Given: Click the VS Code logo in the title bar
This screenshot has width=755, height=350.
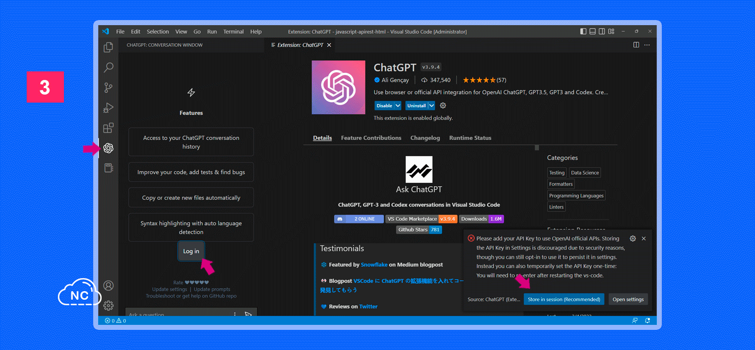Looking at the screenshot, I should coord(106,31).
